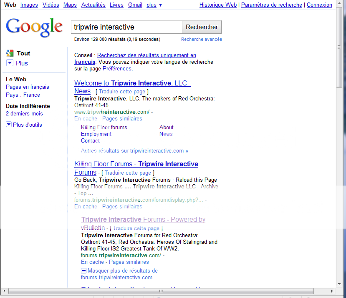Collapse Masquer plus de résultats minus icon
This screenshot has width=346, height=298.
tap(83, 271)
